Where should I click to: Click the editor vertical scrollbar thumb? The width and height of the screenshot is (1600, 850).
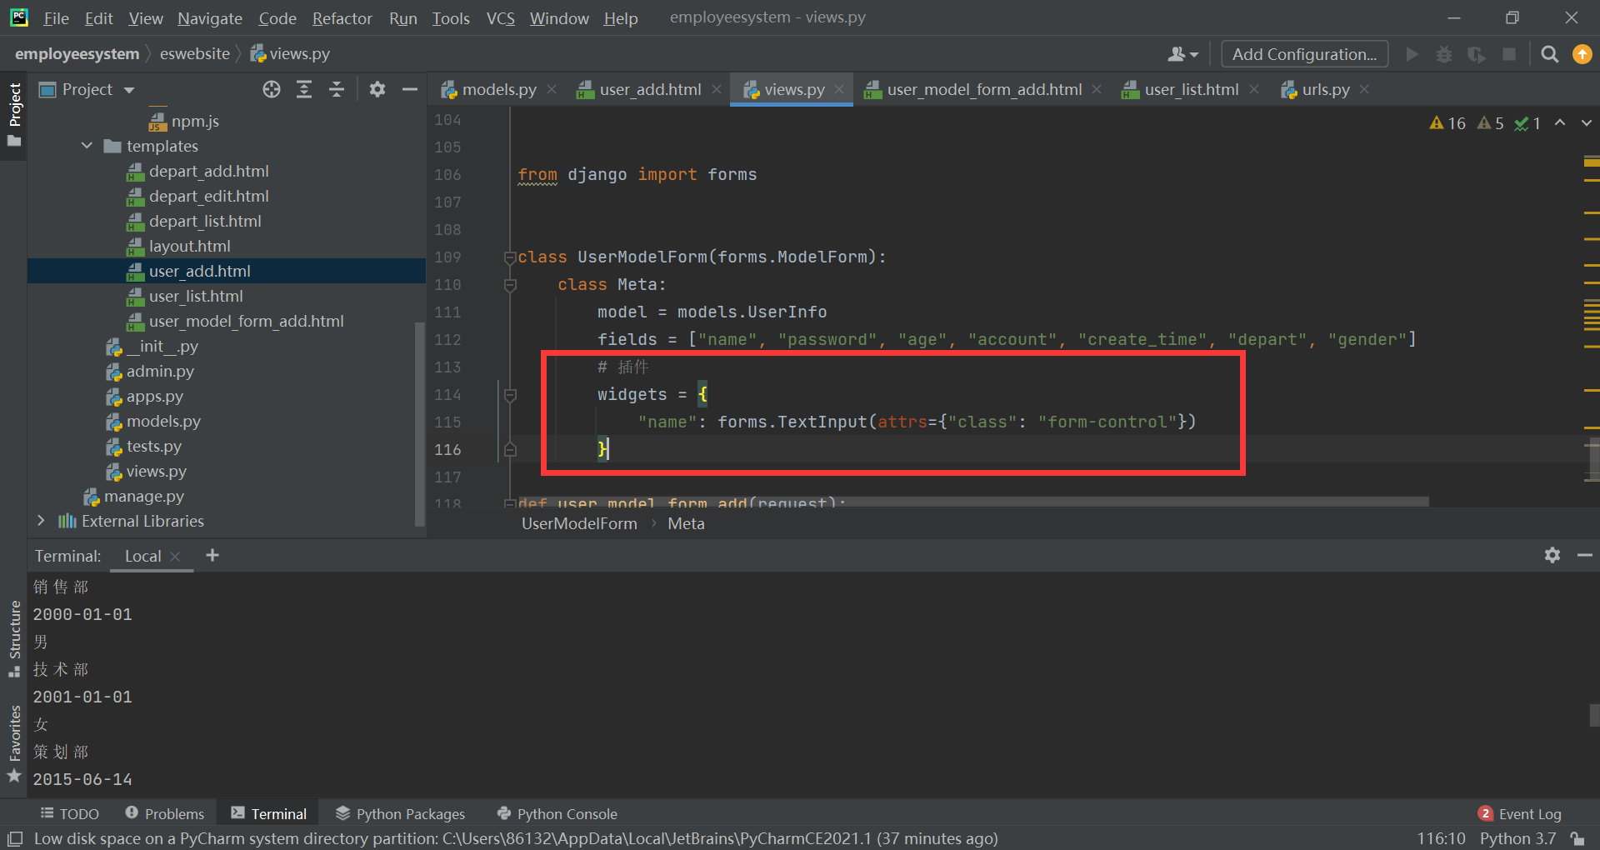[x=1593, y=461]
